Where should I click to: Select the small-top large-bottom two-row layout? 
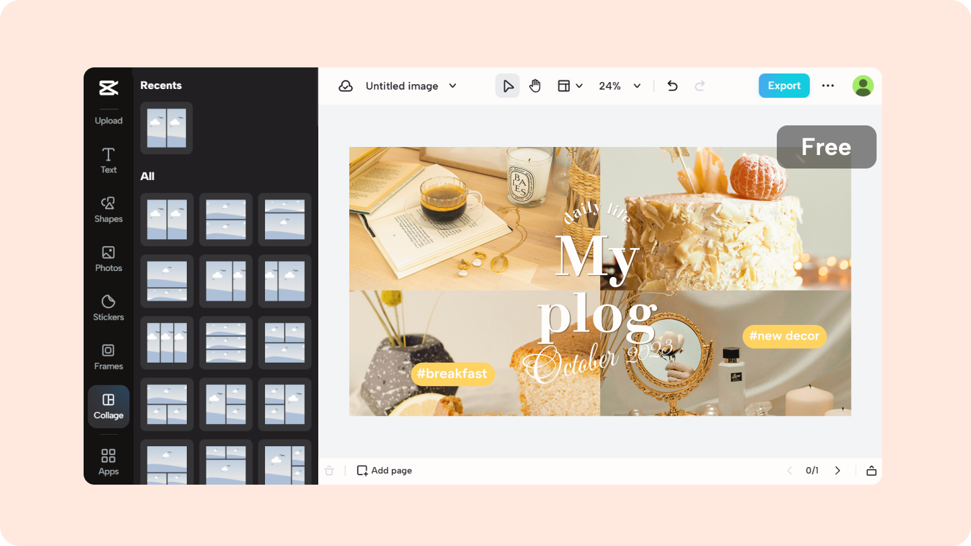coord(285,220)
